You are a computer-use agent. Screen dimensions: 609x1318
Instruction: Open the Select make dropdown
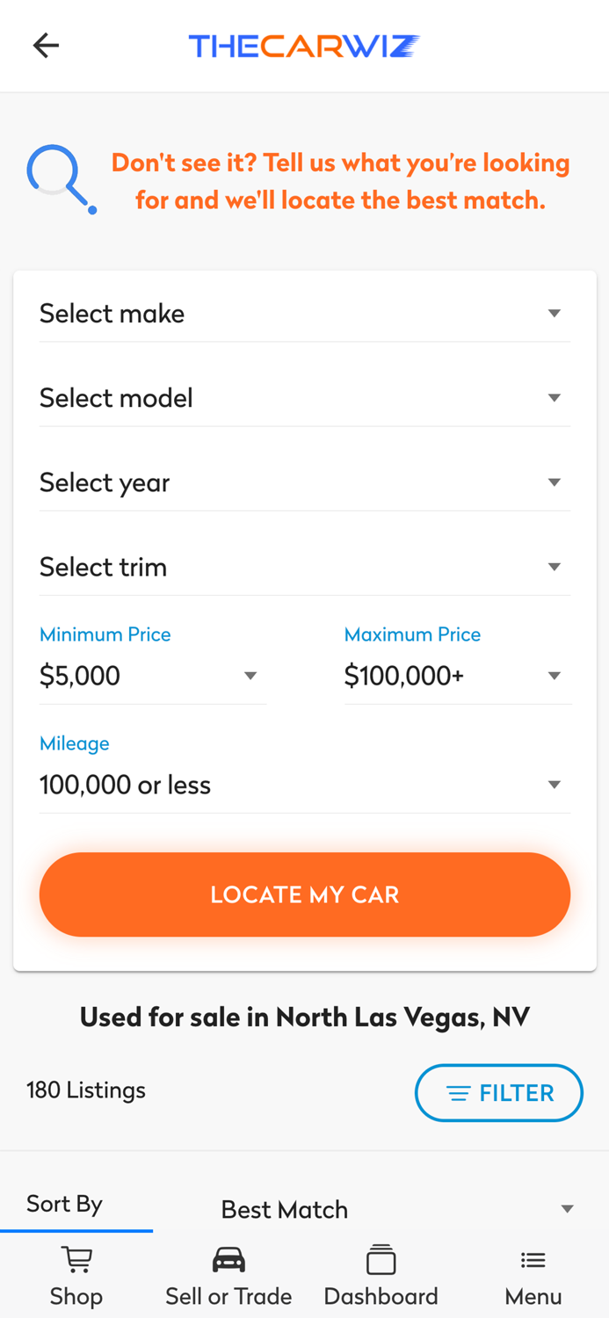[304, 313]
